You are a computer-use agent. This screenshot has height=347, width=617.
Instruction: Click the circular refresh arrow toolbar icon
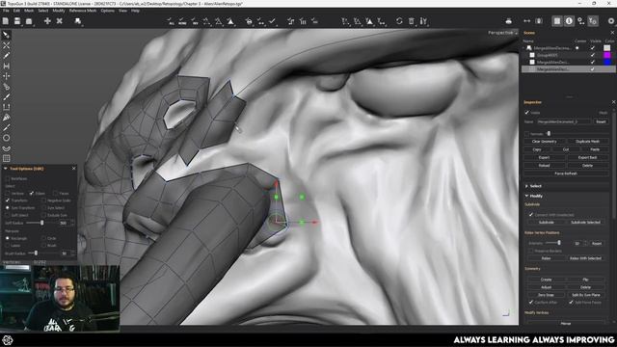[399, 21]
